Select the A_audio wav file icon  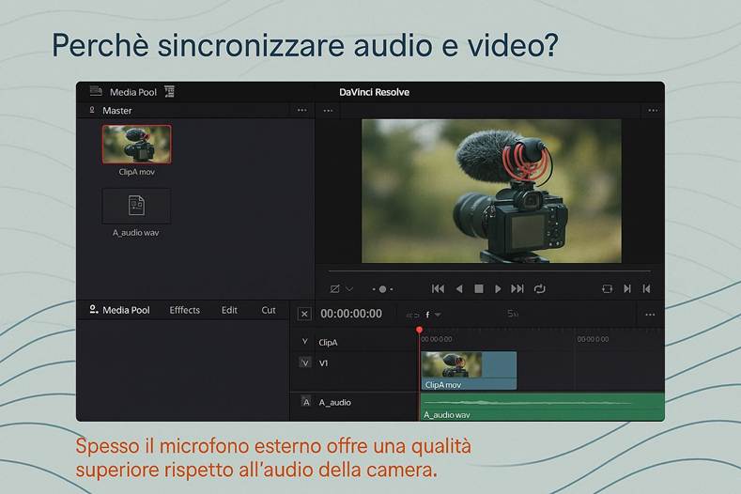[136, 206]
